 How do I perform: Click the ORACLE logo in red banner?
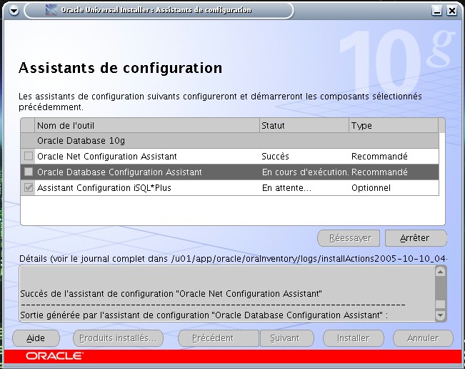pyautogui.click(x=54, y=355)
